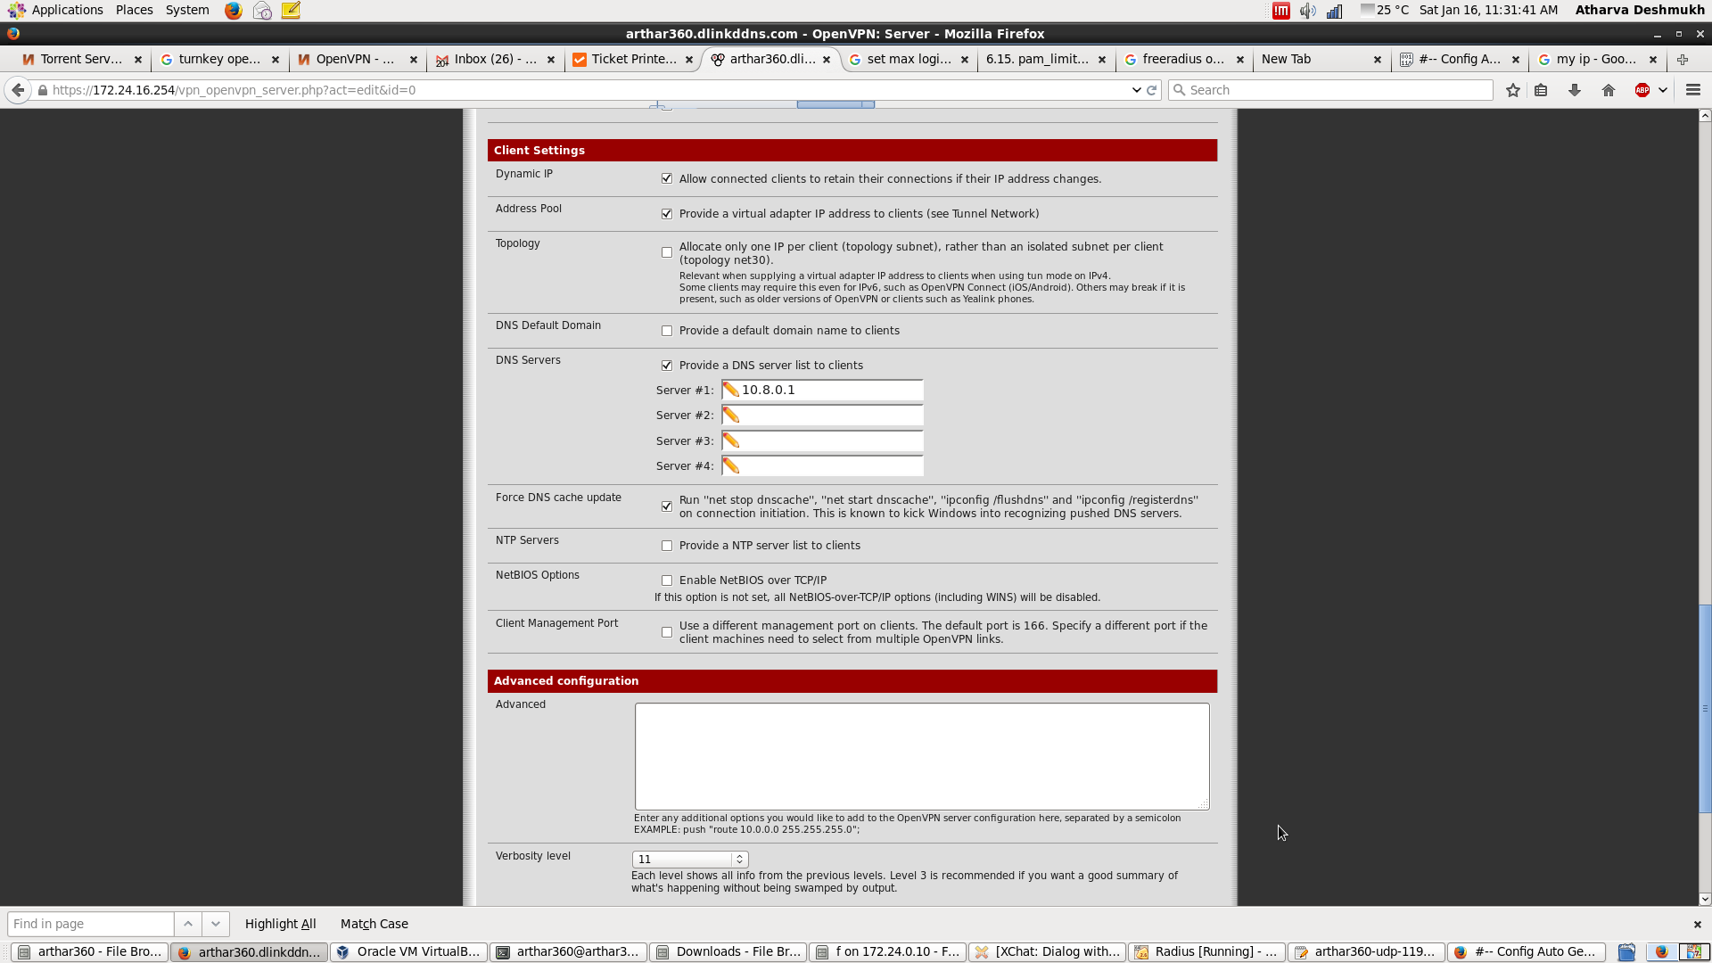
Task: Click DNS Server #1 input field
Action: click(822, 391)
